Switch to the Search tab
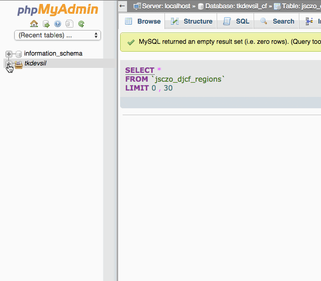Viewport: 321px width, 281px height. tap(277, 21)
